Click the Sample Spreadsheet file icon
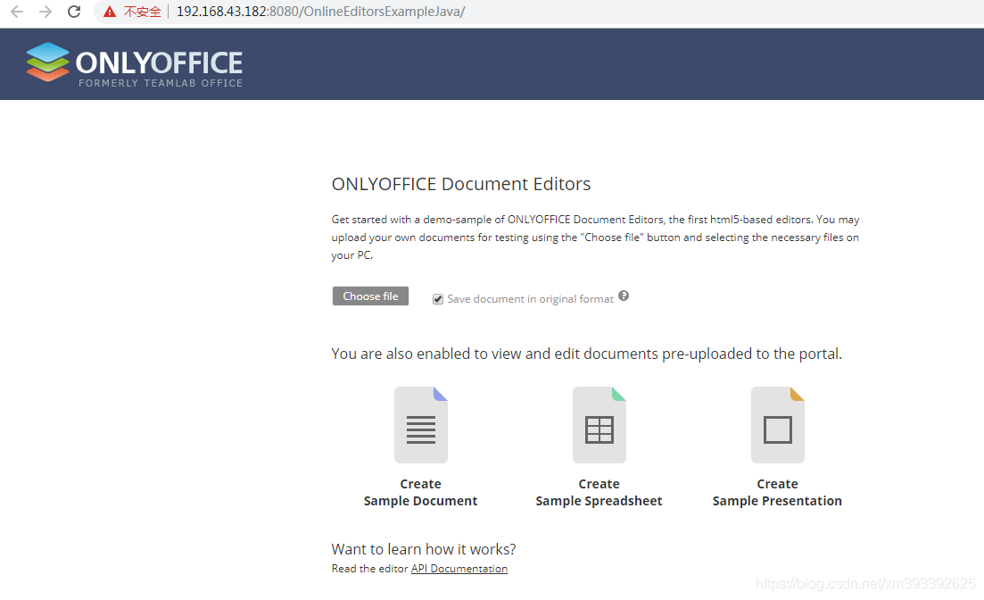 coord(599,425)
